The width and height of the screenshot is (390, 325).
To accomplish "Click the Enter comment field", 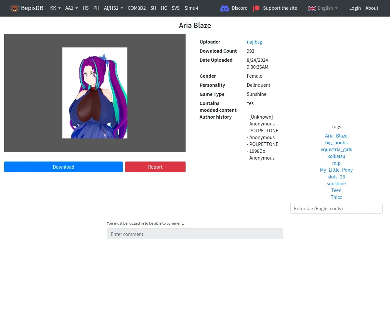I will tap(195, 234).
